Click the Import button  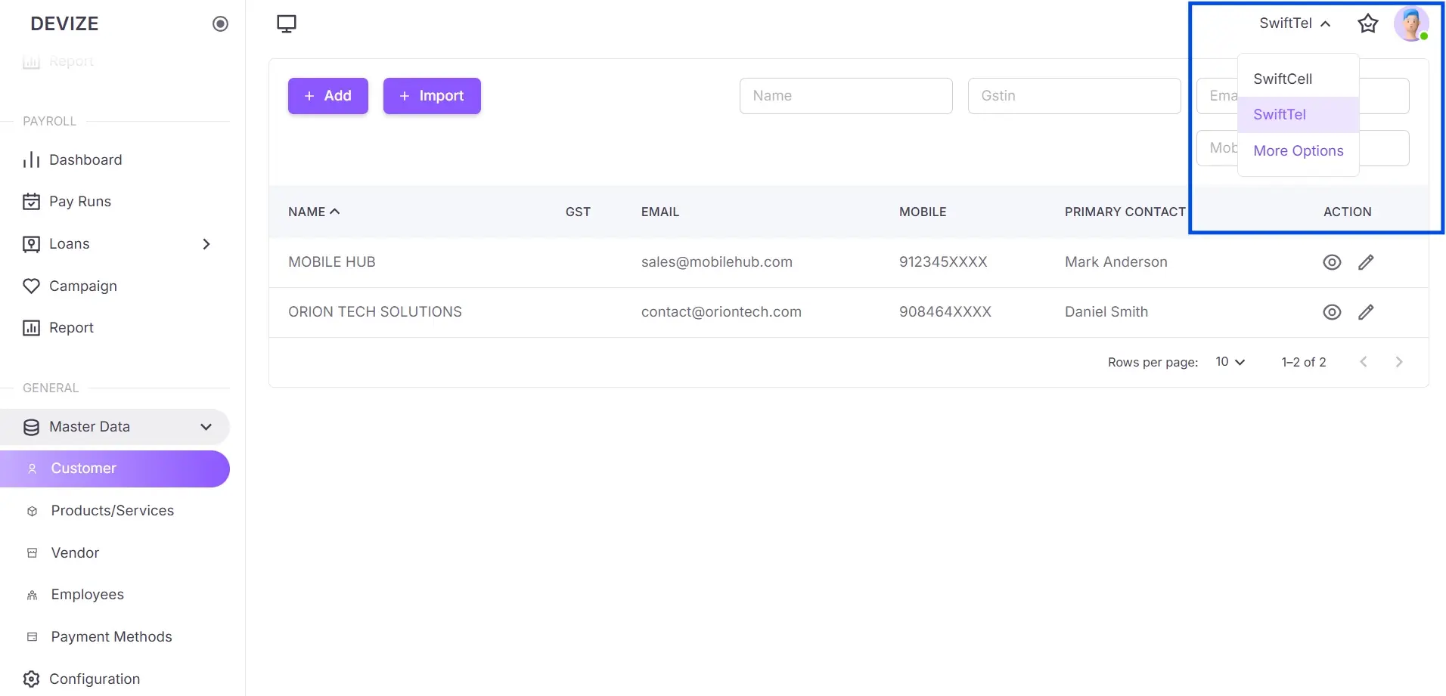point(432,96)
